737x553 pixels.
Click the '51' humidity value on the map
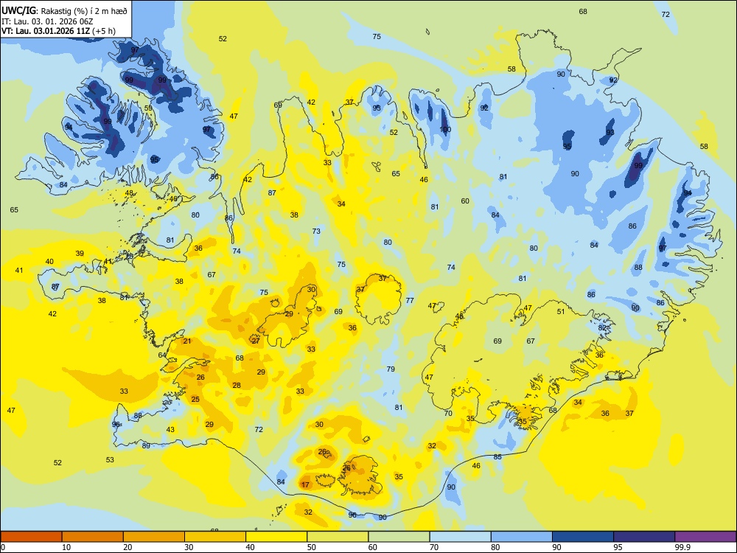point(561,311)
